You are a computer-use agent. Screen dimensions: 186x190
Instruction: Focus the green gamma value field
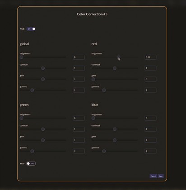(x=79, y=151)
